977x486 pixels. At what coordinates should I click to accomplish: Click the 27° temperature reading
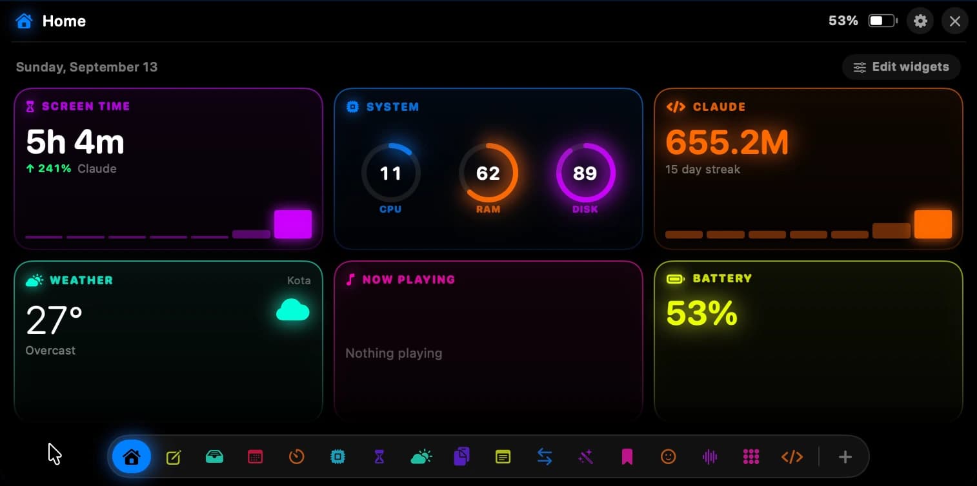point(54,320)
